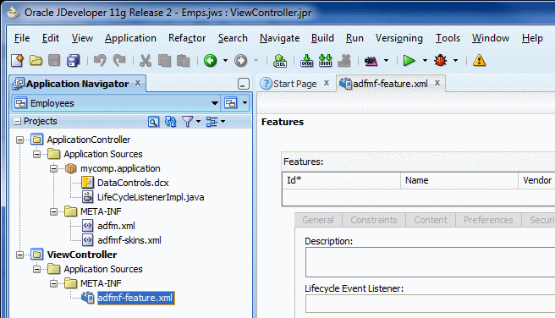Click the Projects refresh icon
Image resolution: width=555 pixels, height=318 pixels.
[x=171, y=122]
